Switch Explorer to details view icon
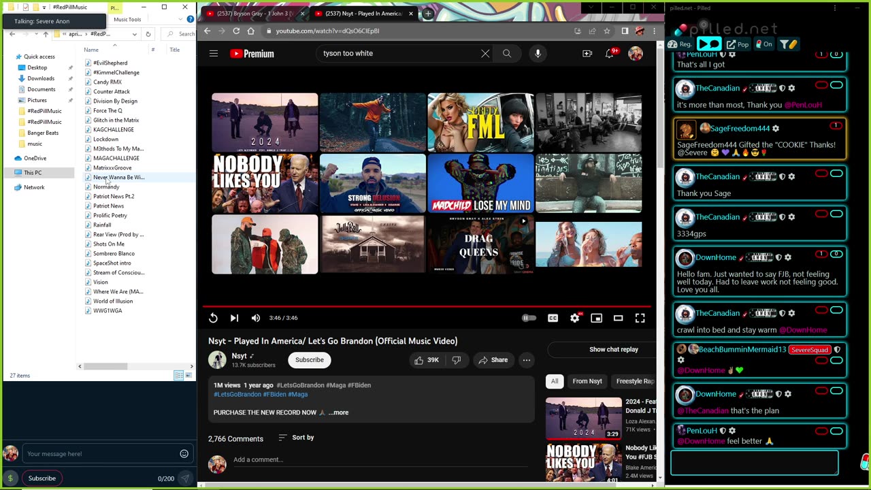 click(178, 376)
